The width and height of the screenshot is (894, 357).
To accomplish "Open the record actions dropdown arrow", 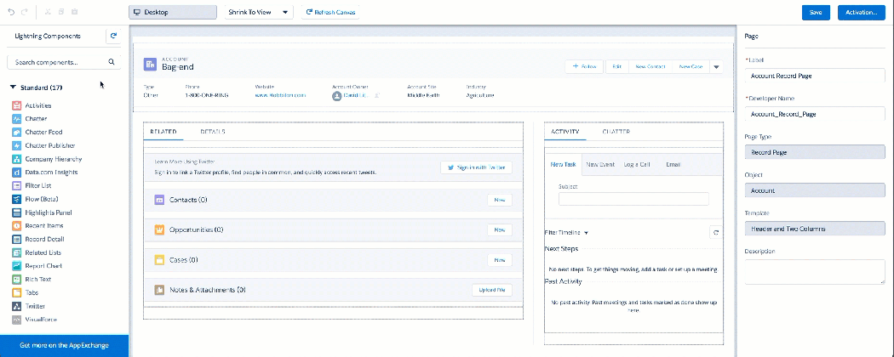I will (717, 66).
